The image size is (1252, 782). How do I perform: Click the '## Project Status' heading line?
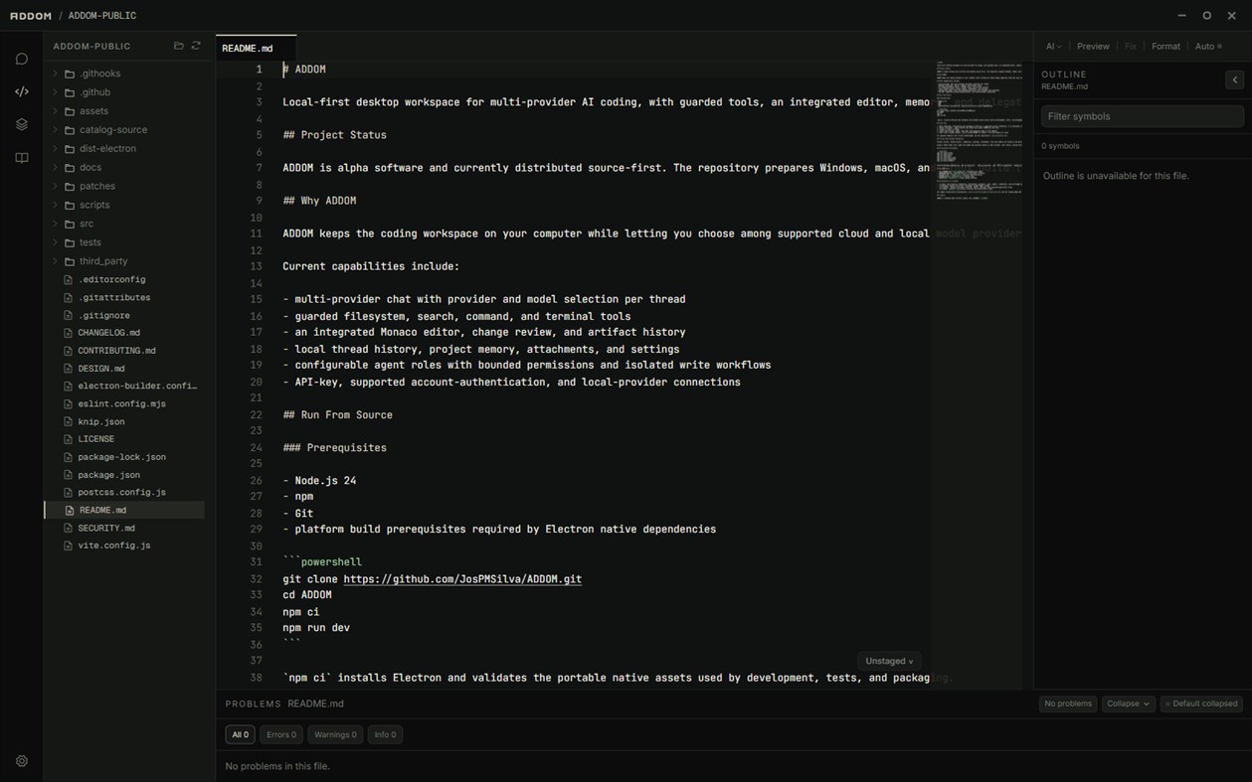click(334, 135)
